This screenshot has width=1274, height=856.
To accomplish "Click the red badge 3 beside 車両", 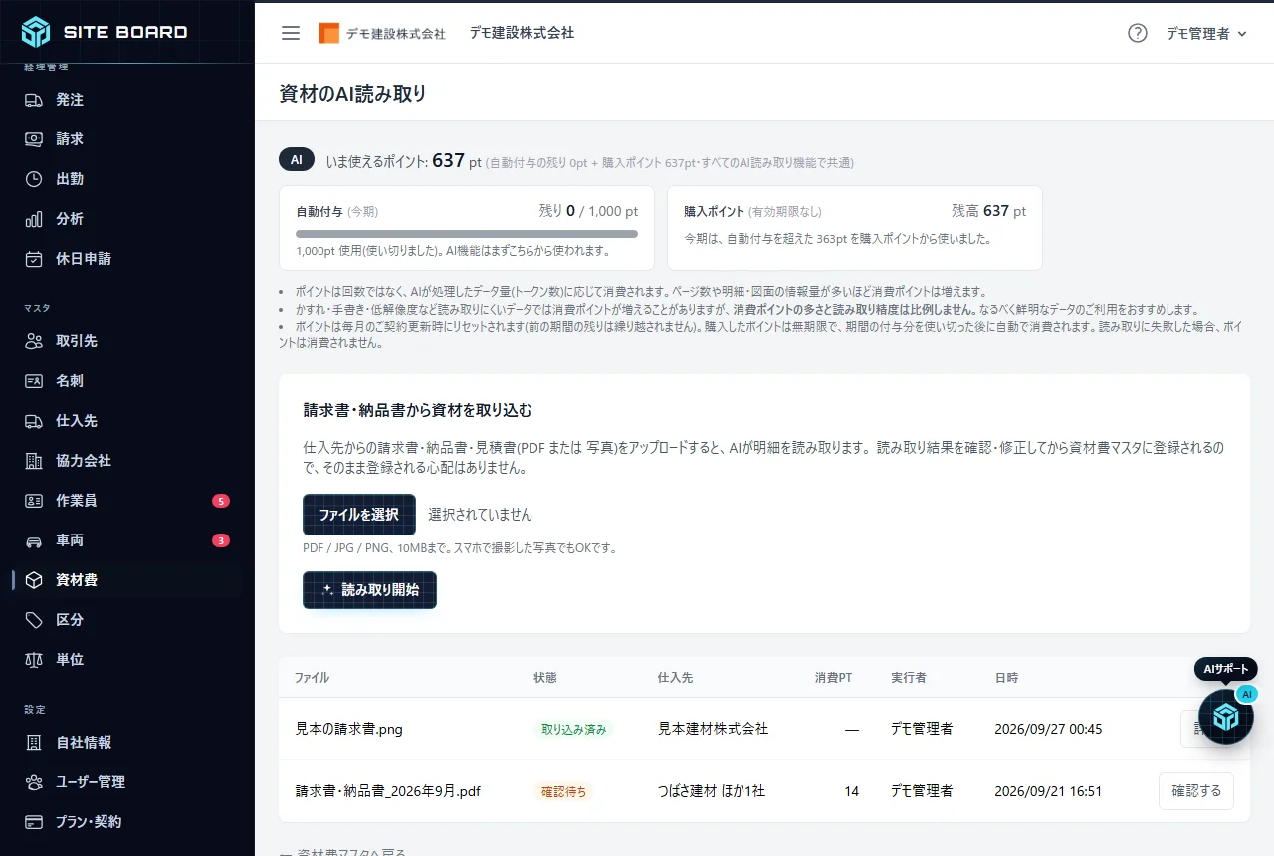I will tap(221, 540).
